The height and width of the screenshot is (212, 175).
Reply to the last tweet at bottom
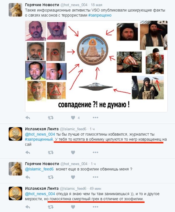pos(28,207)
